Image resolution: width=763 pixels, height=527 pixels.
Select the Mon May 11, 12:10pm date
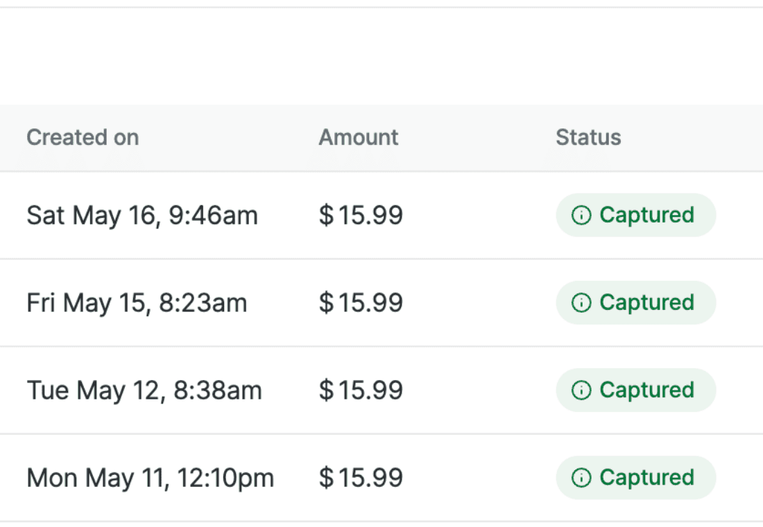pyautogui.click(x=151, y=478)
